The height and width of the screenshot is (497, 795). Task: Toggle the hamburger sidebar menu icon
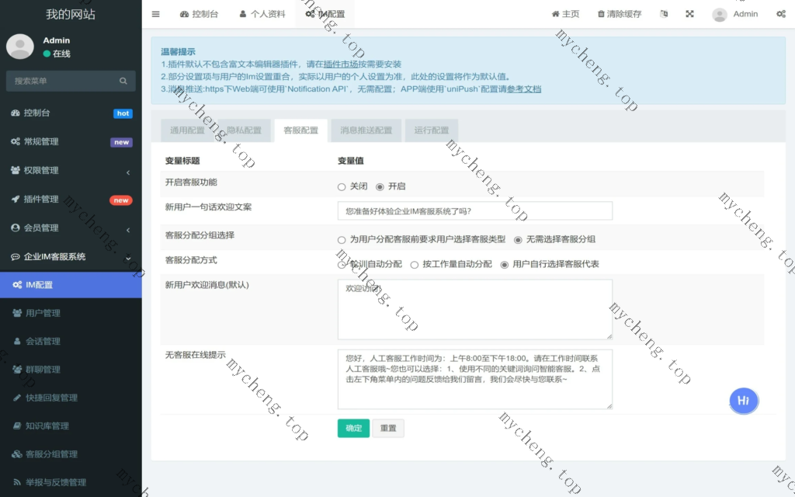coord(155,14)
